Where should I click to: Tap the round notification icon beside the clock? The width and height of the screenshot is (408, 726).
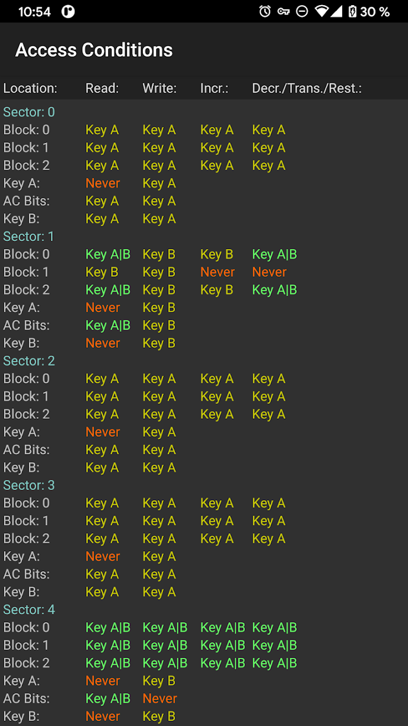(68, 11)
